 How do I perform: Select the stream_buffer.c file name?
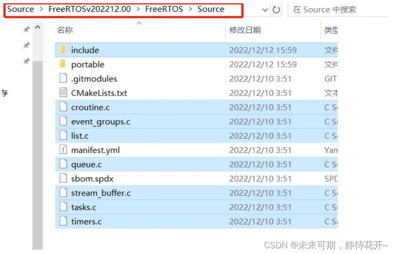pos(101,193)
